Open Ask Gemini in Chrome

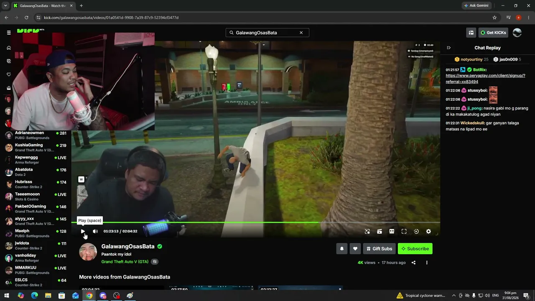[476, 5]
